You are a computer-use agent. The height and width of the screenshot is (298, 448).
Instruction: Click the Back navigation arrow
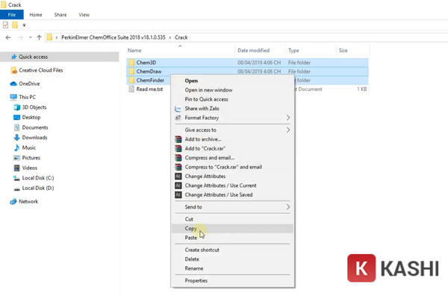pyautogui.click(x=8, y=37)
